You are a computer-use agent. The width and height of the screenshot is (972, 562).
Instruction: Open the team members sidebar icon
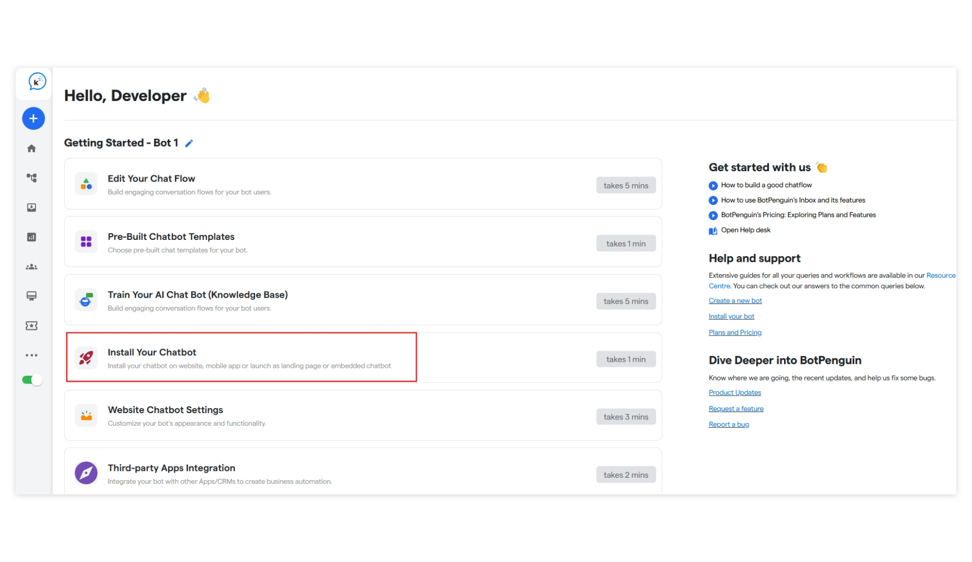[x=32, y=267]
